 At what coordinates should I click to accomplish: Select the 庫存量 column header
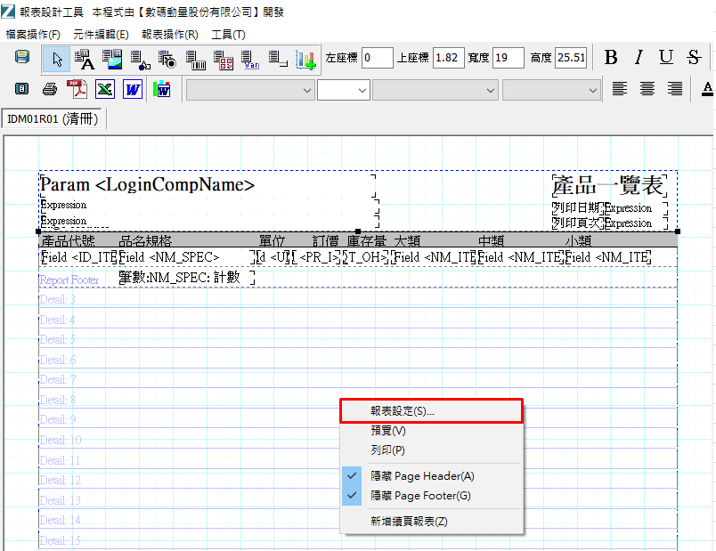coord(367,240)
